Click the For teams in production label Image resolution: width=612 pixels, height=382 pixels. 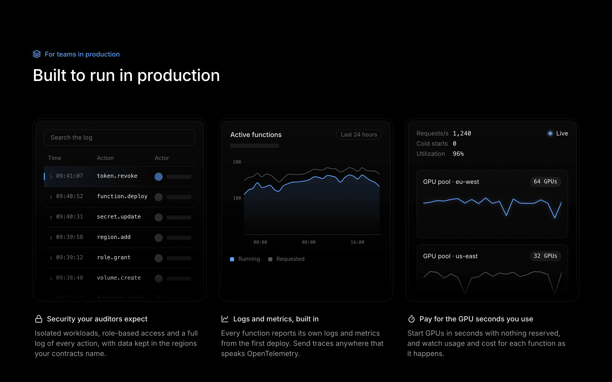click(82, 54)
